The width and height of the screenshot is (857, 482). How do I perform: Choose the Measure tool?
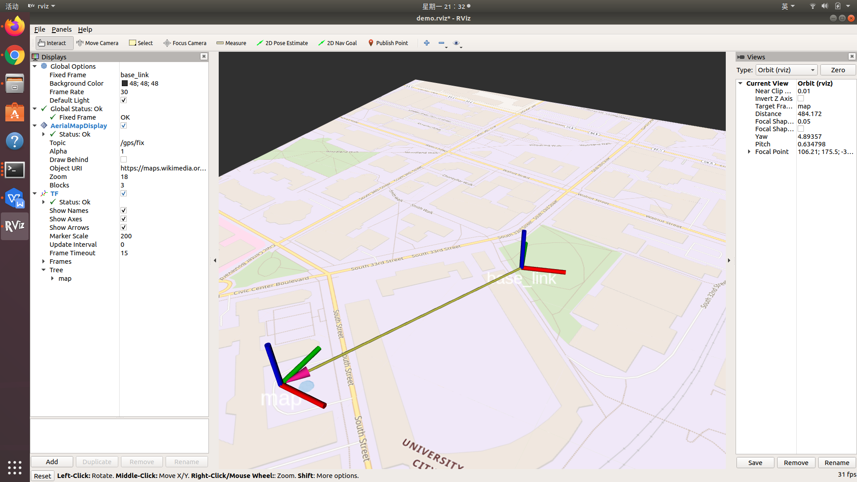coord(231,43)
